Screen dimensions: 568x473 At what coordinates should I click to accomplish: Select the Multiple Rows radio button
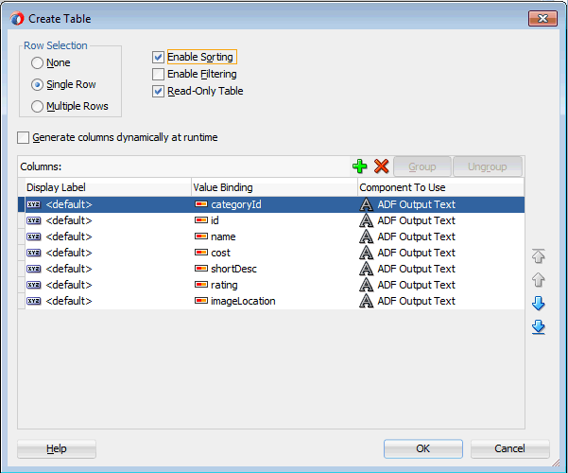[37, 107]
